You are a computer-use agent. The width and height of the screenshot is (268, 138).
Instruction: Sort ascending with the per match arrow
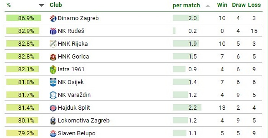click(x=208, y=6)
